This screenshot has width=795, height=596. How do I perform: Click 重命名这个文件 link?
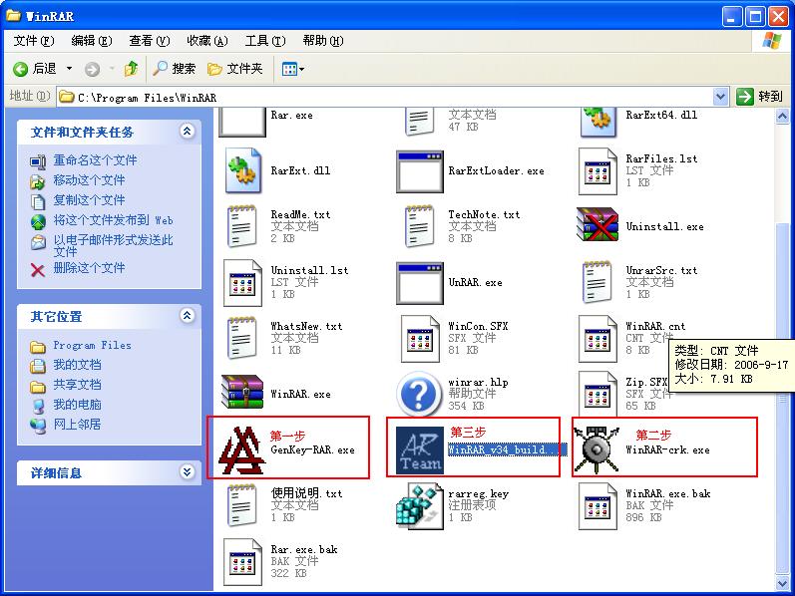point(95,160)
